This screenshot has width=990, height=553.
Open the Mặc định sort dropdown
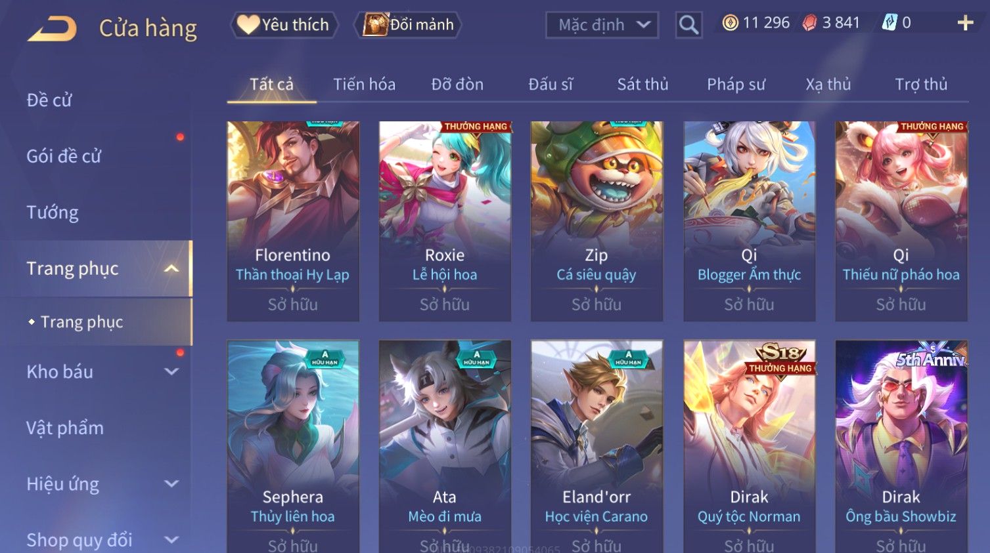coord(602,25)
